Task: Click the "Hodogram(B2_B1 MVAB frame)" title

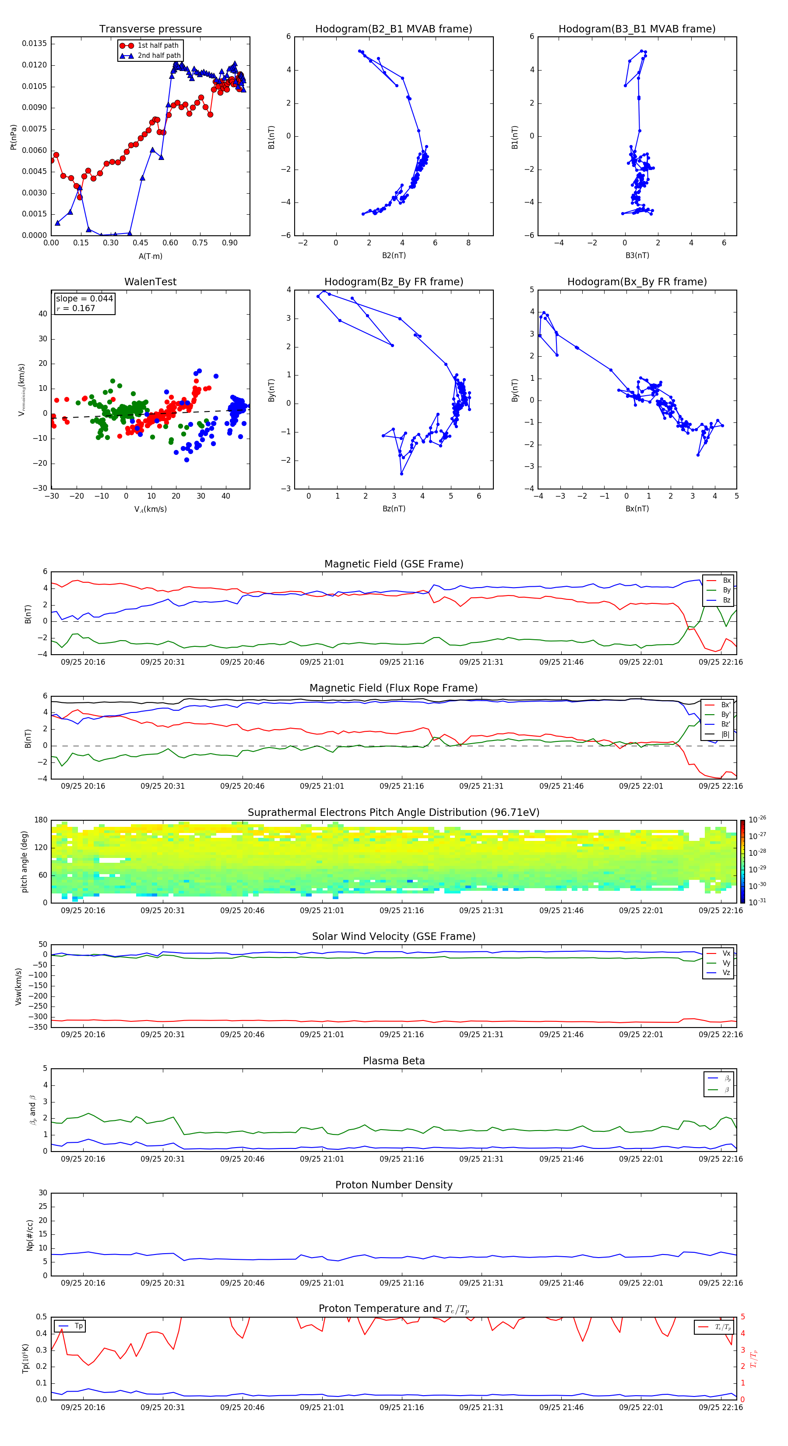Action: 394,29
